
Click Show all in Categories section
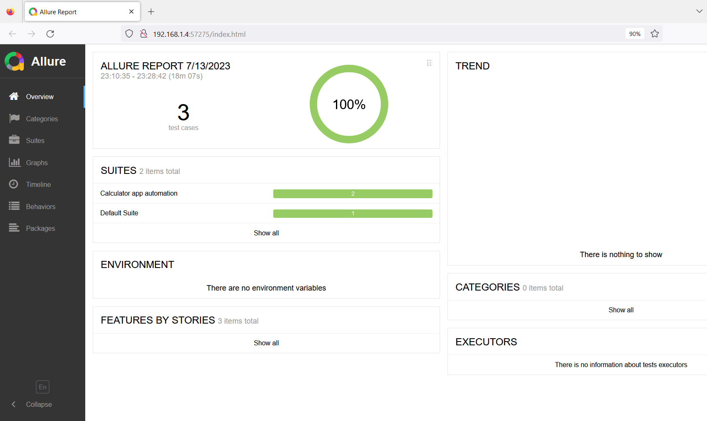pos(621,310)
